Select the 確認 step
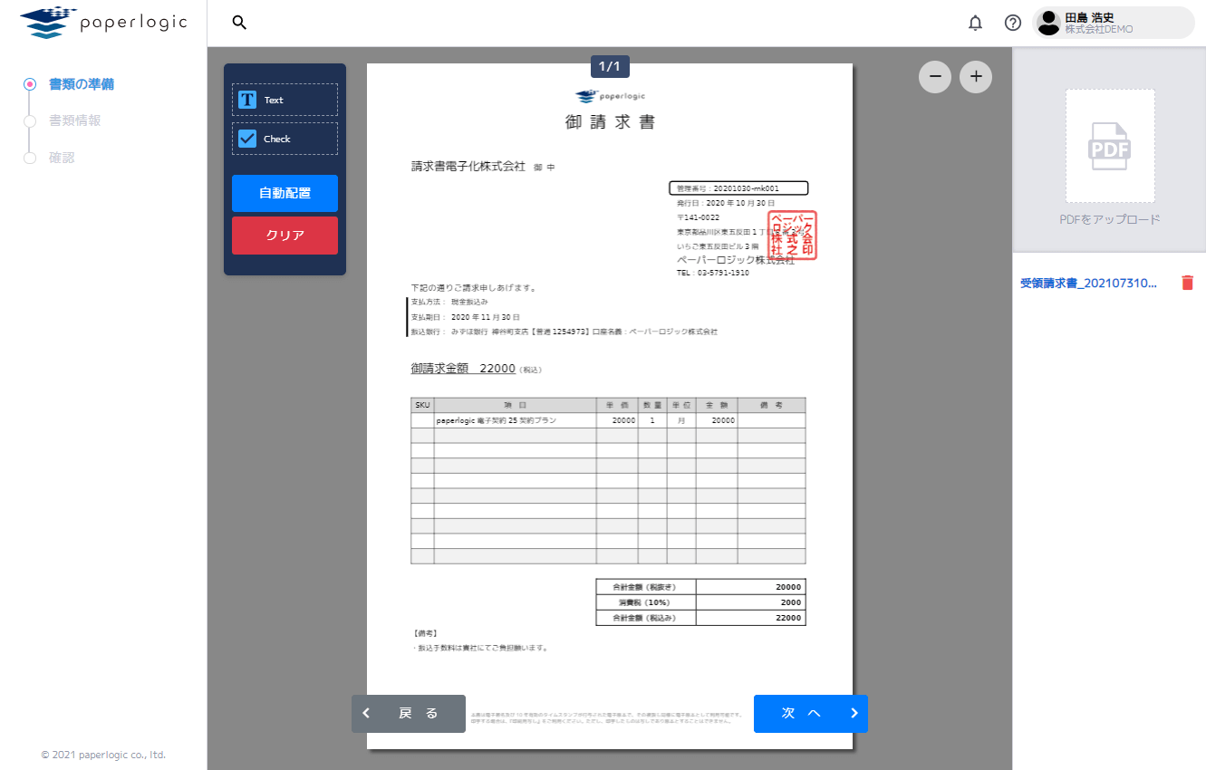1206x770 pixels. tap(62, 158)
